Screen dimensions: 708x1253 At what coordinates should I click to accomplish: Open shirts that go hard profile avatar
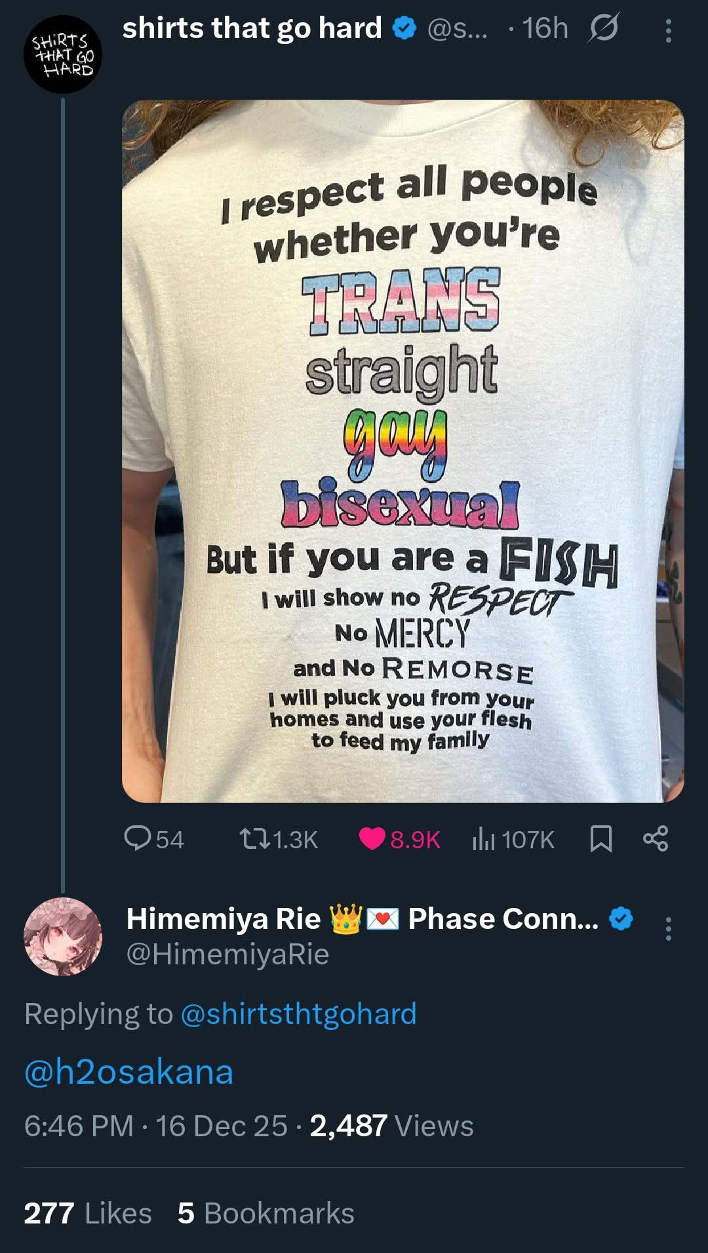pyautogui.click(x=63, y=54)
